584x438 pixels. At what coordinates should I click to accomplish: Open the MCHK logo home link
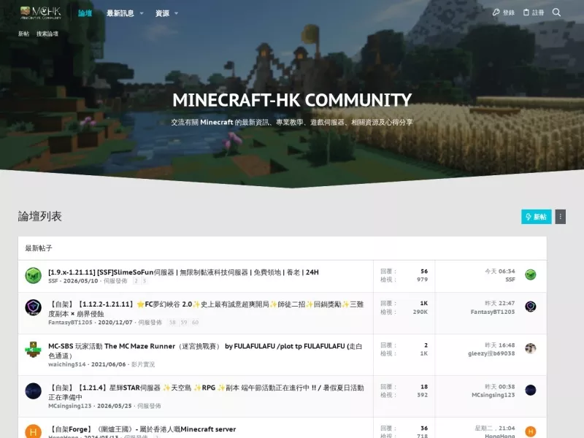pos(41,13)
